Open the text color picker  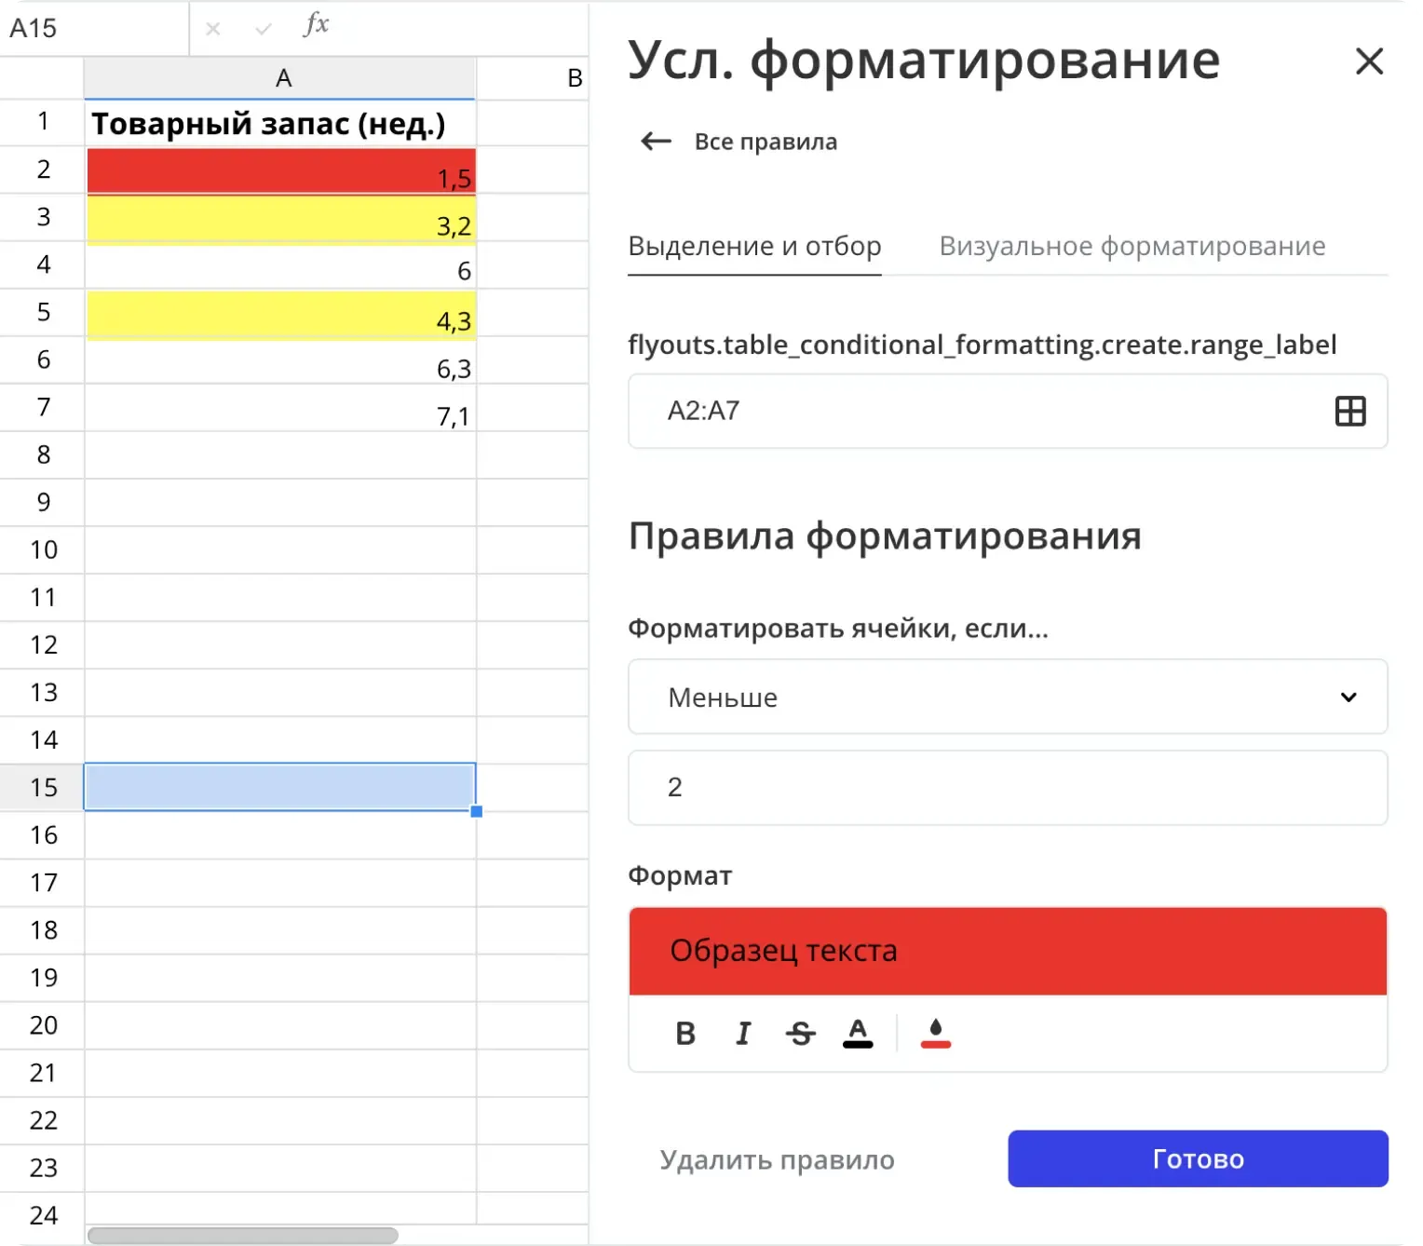coord(859,1034)
